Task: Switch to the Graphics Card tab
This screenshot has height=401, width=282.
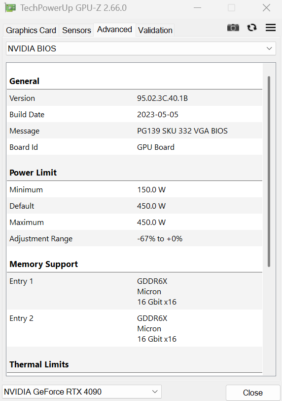Action: [31, 30]
